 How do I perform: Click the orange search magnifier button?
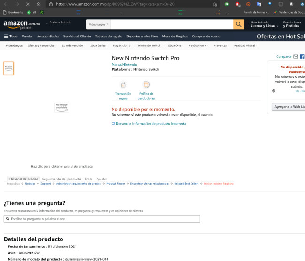[239, 24]
